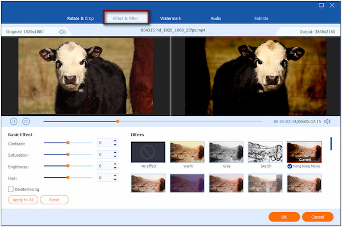Click the Brightness slider handle
Screen dimensions: 342x227
68,166
